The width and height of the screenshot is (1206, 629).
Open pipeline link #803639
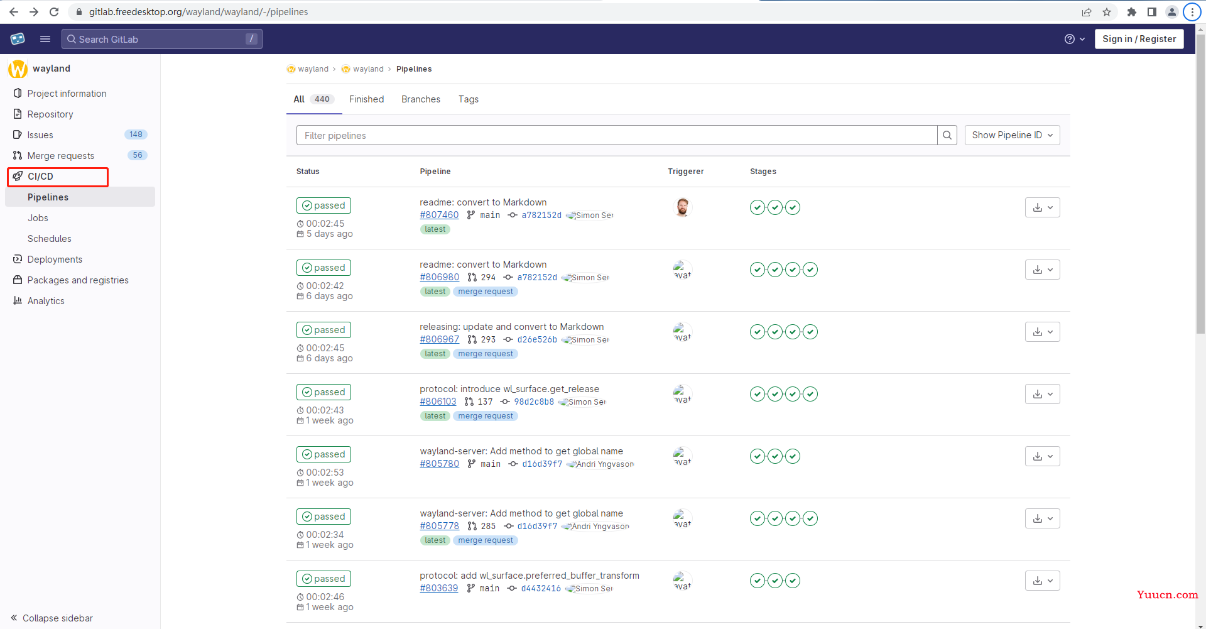tap(438, 588)
